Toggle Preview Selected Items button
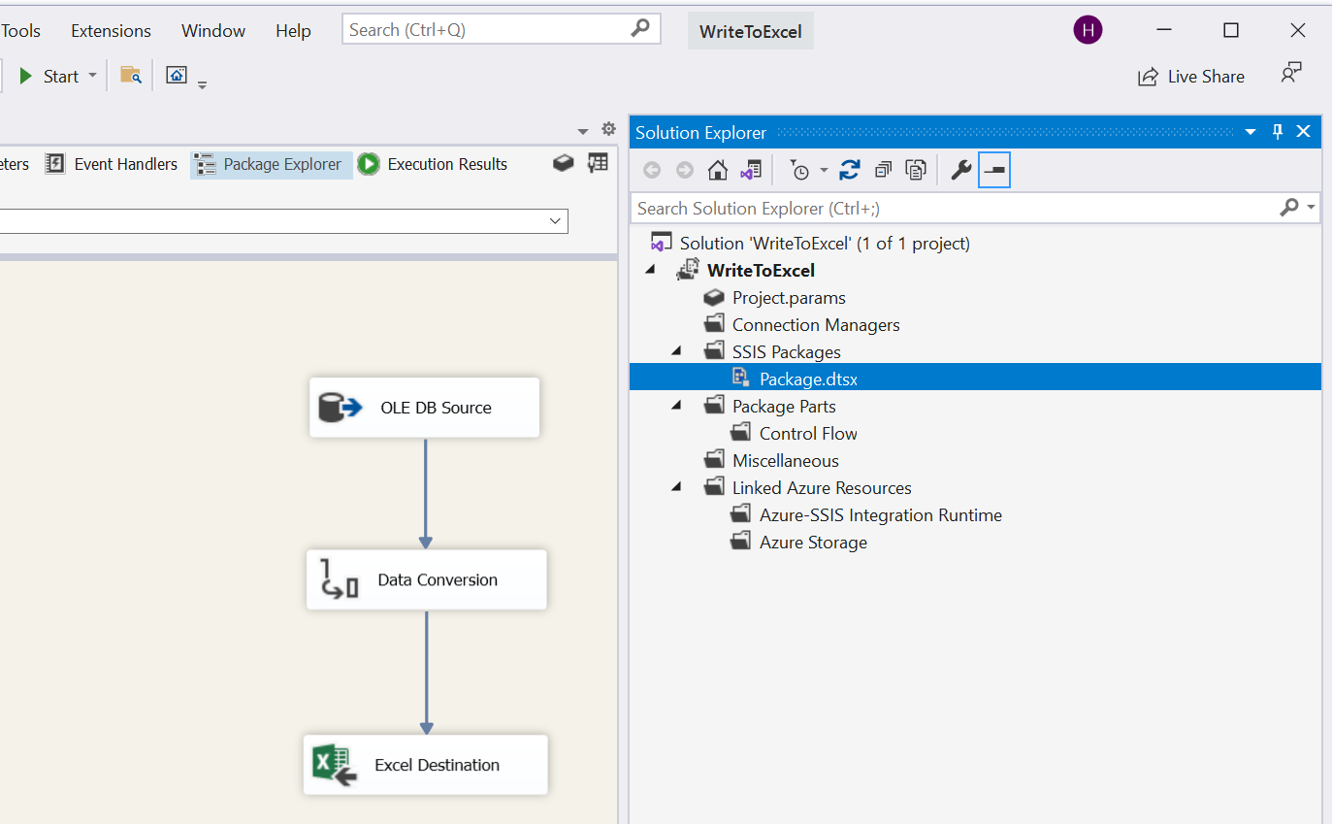 click(x=994, y=171)
